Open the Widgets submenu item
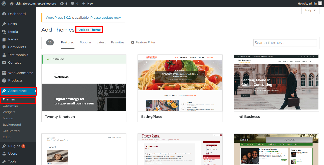324x165 pixels. (9, 112)
